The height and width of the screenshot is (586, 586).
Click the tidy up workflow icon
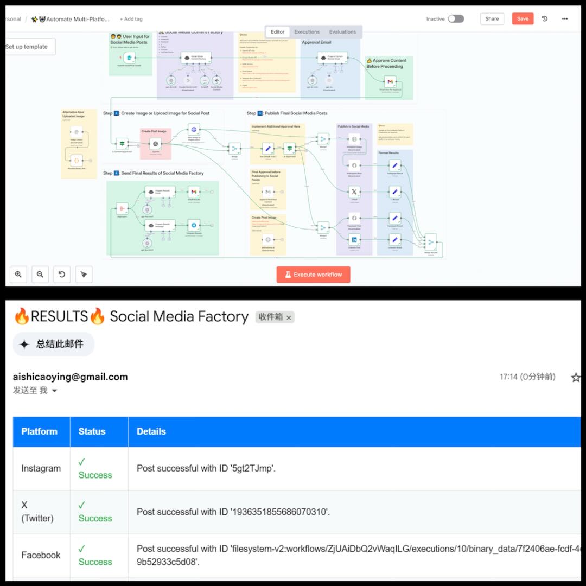[x=84, y=275]
